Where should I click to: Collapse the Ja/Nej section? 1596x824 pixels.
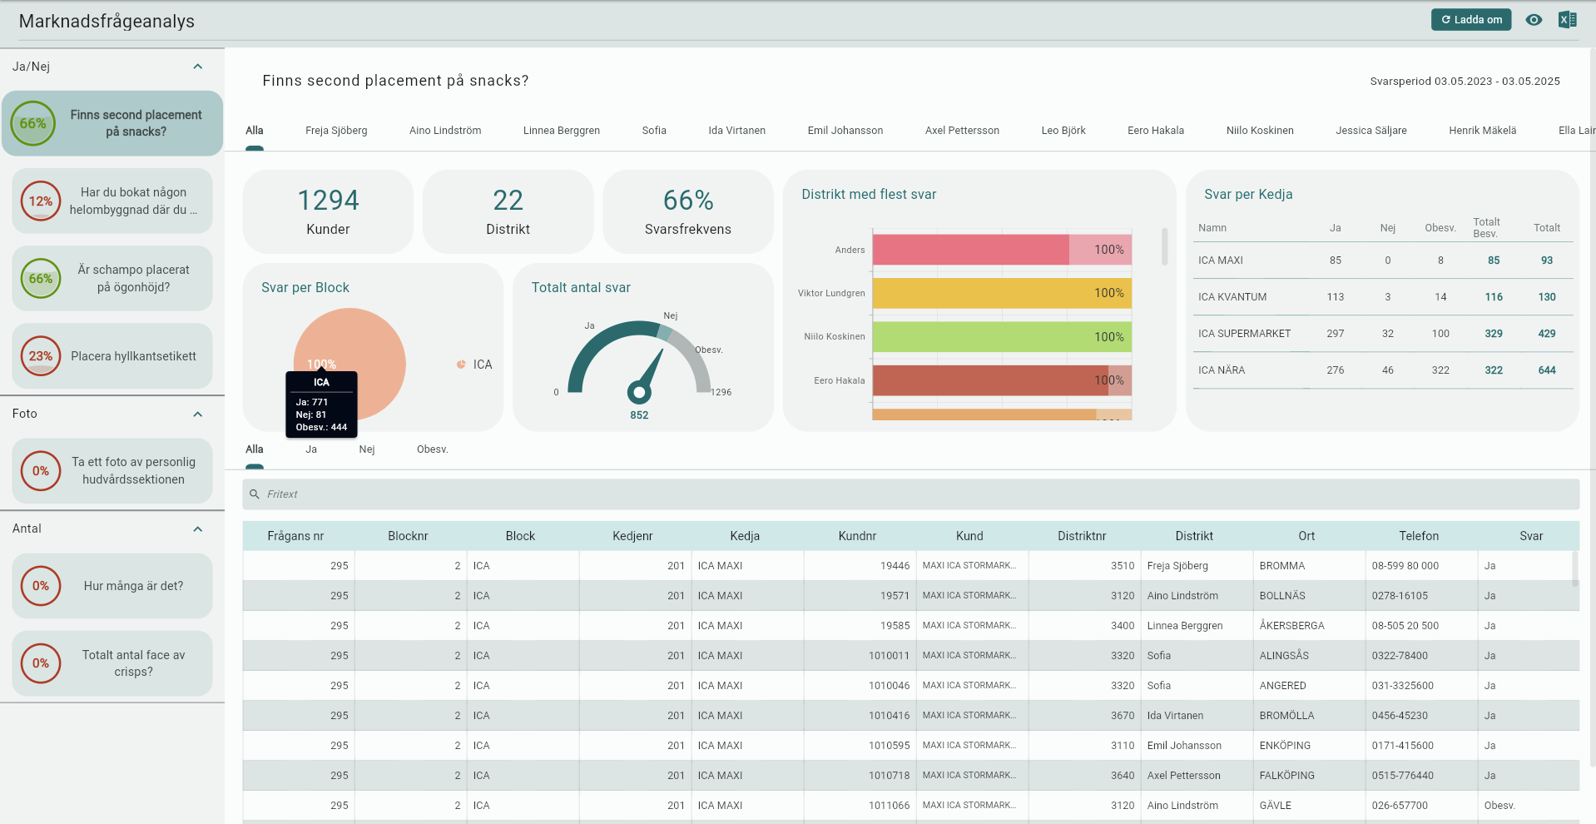(x=198, y=67)
